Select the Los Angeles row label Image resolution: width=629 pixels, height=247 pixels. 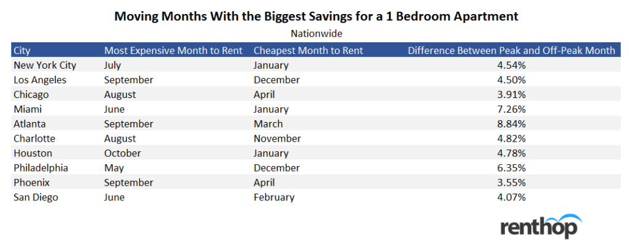tap(40, 80)
